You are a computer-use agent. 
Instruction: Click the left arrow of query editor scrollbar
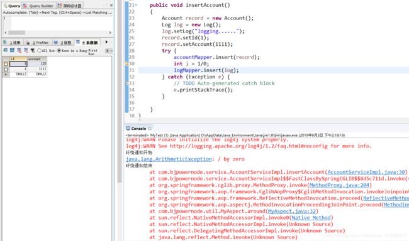click(6, 33)
